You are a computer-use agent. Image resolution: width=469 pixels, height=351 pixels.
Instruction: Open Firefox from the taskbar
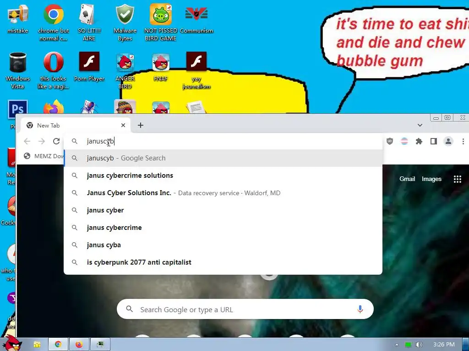(79, 345)
